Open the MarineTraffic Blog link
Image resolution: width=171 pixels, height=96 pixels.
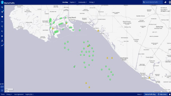coord(150,94)
